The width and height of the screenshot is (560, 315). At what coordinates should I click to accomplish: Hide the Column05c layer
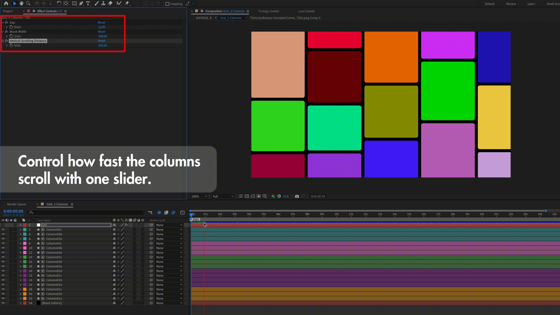pos(3,230)
